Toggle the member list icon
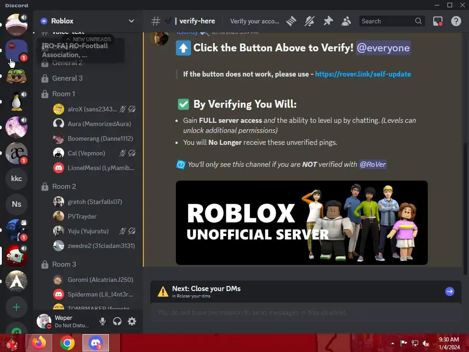Image resolution: width=469 pixels, height=352 pixels. (346, 21)
